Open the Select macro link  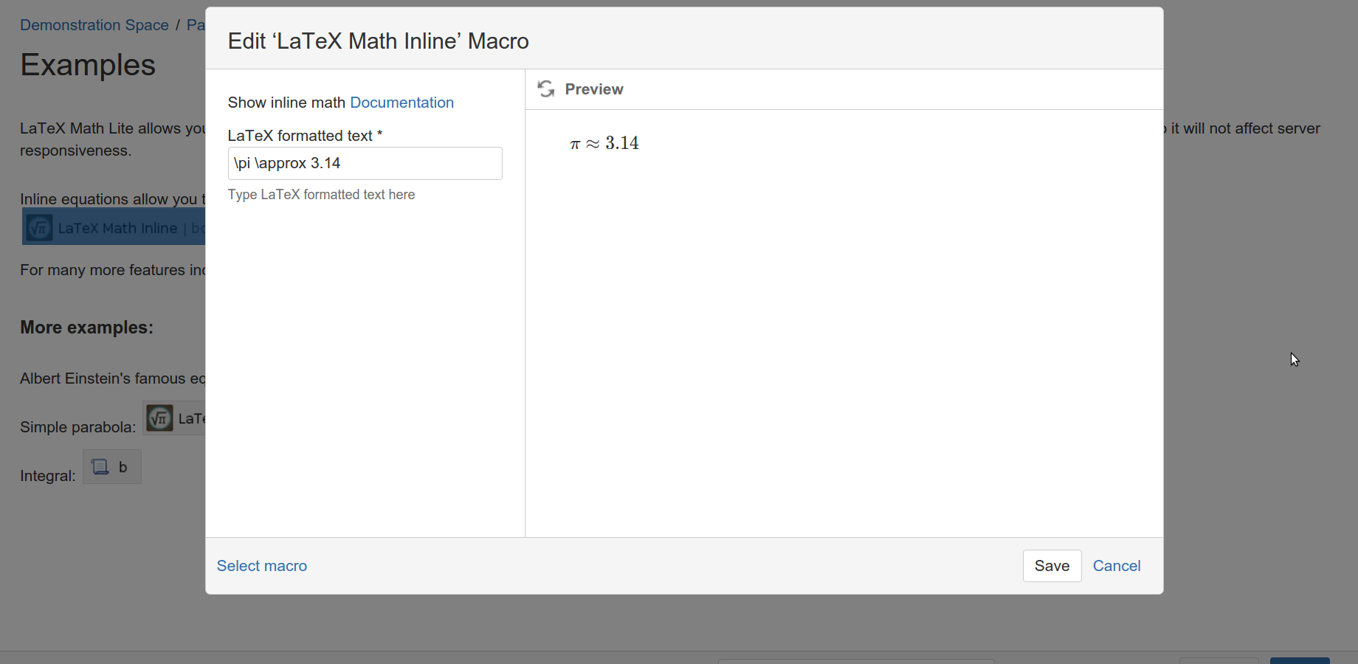262,566
